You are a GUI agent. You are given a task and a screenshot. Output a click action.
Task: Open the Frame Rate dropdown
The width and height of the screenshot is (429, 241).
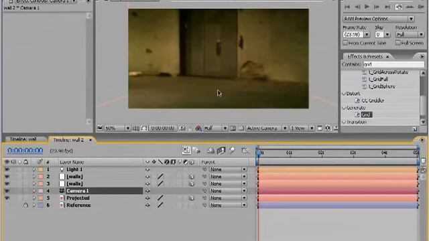pos(367,35)
